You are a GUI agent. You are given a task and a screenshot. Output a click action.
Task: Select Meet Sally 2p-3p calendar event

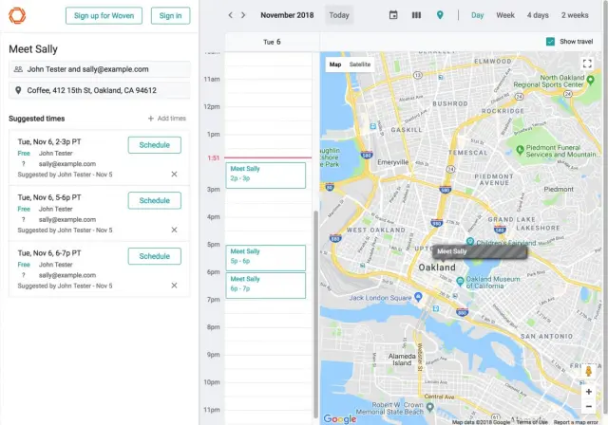pyautogui.click(x=265, y=175)
